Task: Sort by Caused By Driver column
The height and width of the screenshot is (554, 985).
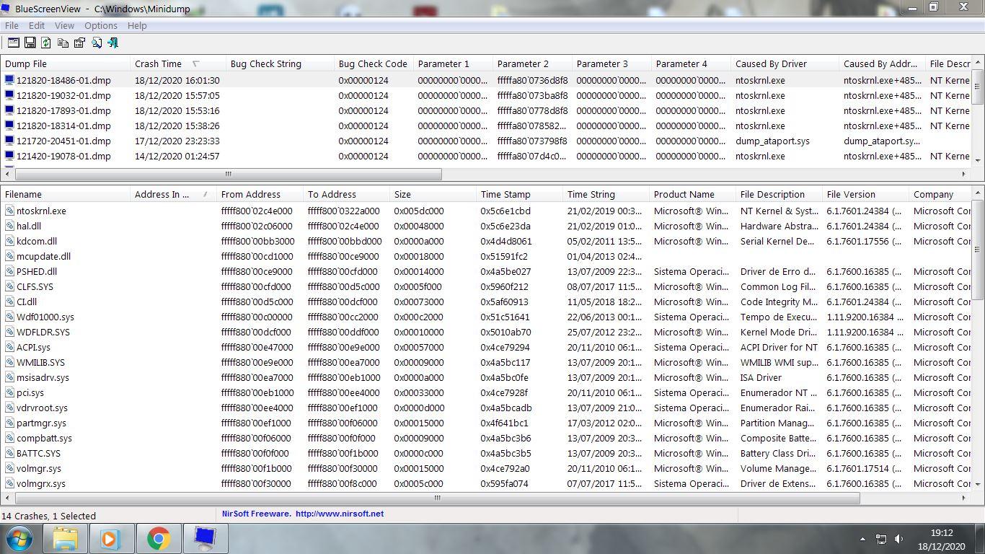Action: pos(785,63)
